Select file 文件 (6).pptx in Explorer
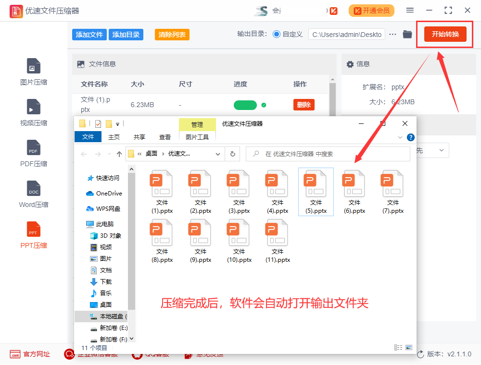 click(x=354, y=192)
